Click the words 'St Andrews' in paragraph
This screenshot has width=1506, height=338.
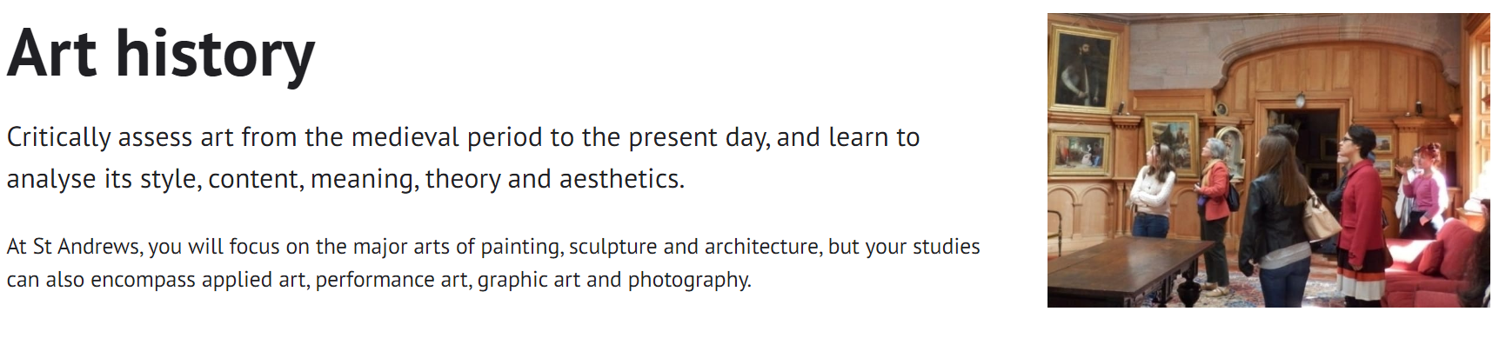pos(86,247)
